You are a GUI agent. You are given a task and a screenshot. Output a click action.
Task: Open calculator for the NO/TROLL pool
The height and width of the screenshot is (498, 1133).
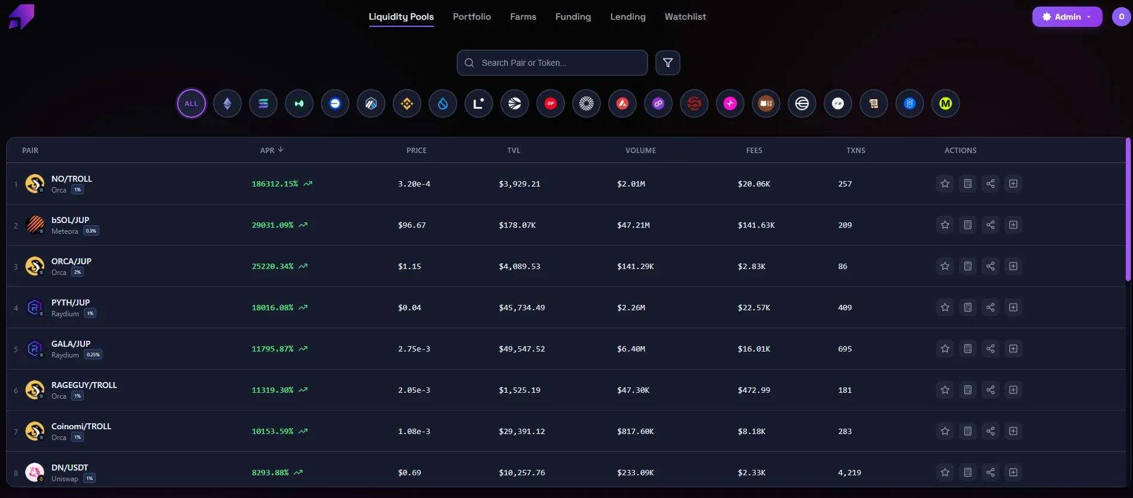[x=968, y=184]
